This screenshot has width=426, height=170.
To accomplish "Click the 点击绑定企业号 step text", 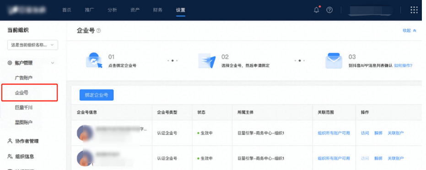I will (122, 65).
